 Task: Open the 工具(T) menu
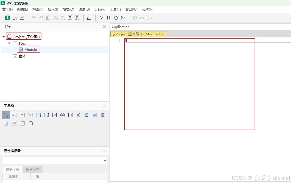pyautogui.click(x=115, y=9)
